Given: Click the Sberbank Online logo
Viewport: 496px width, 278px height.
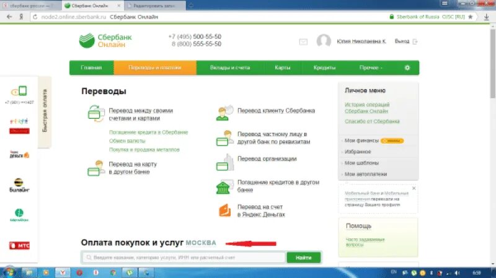Looking at the screenshot, I should point(105,41).
